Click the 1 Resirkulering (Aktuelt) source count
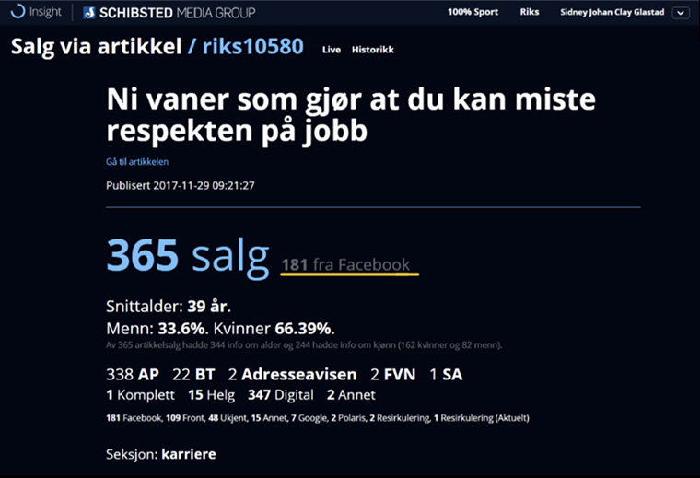This screenshot has height=478, width=700. pos(482,418)
